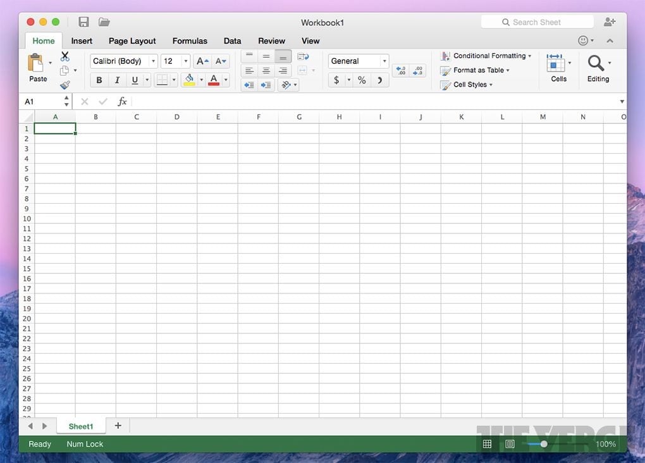The image size is (645, 463).
Task: Click the Insert Function fx icon
Action: pos(123,101)
